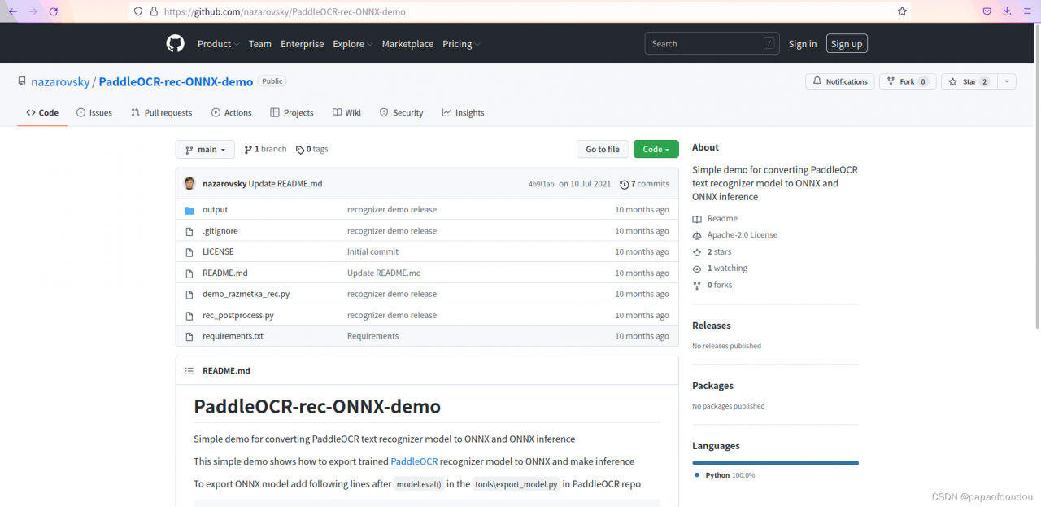Open README table of contents list icon
1041x507 pixels.
click(x=189, y=370)
